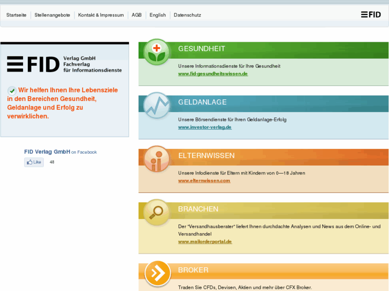The height and width of the screenshot is (291, 389).
Task: Go to Startseite
Action: (17, 15)
